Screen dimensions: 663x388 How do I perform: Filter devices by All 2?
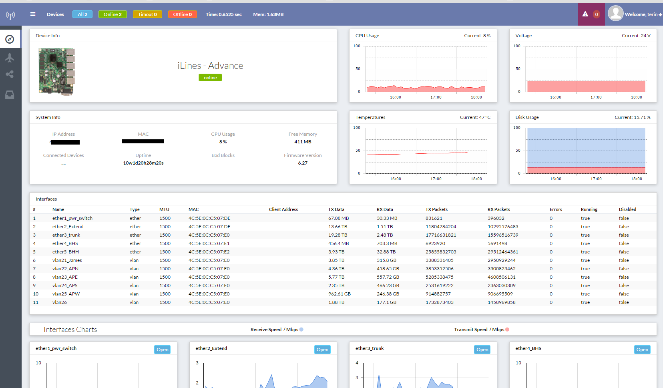point(82,14)
